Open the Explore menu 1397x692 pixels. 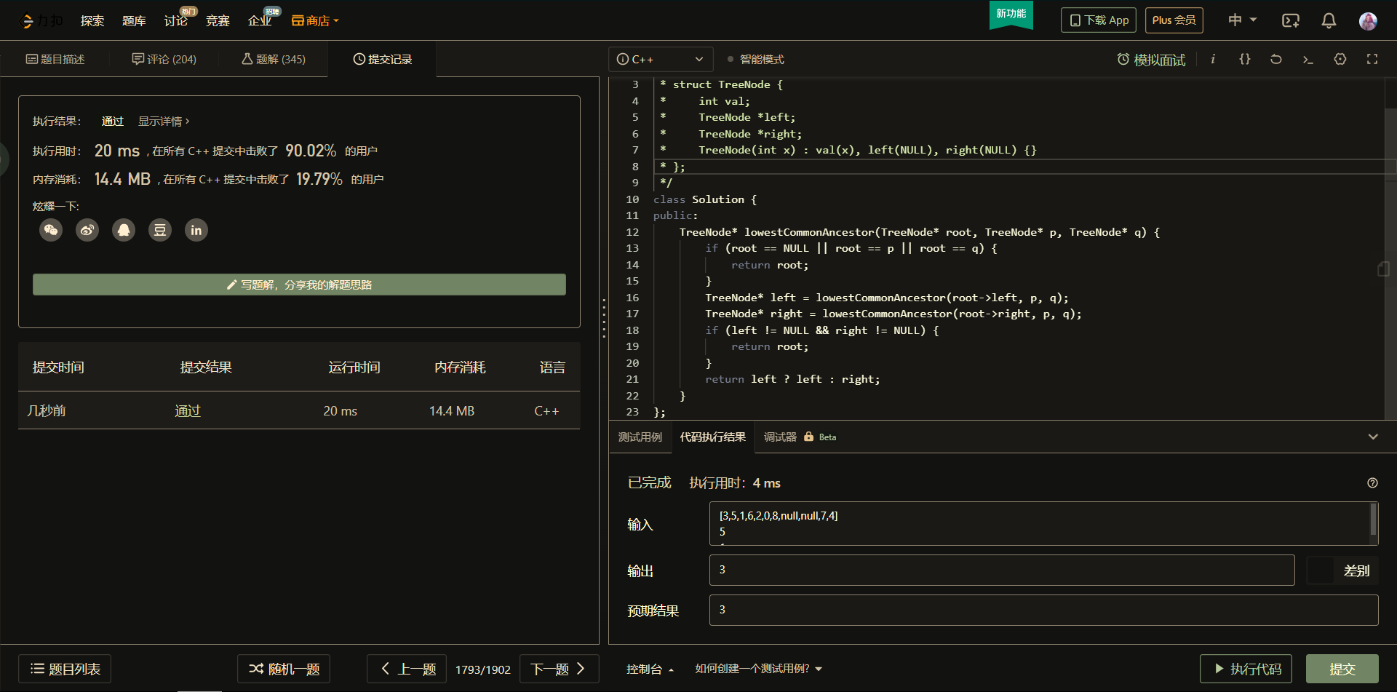coord(92,20)
